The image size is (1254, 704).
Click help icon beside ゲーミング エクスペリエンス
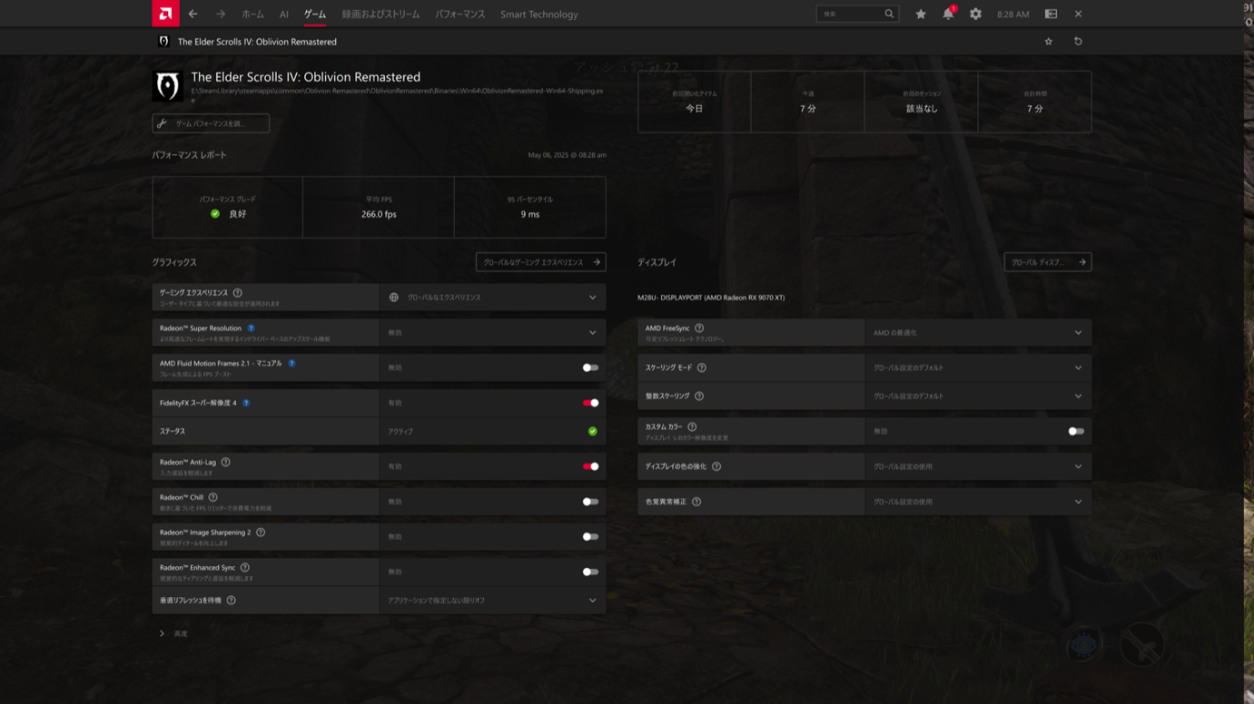238,293
